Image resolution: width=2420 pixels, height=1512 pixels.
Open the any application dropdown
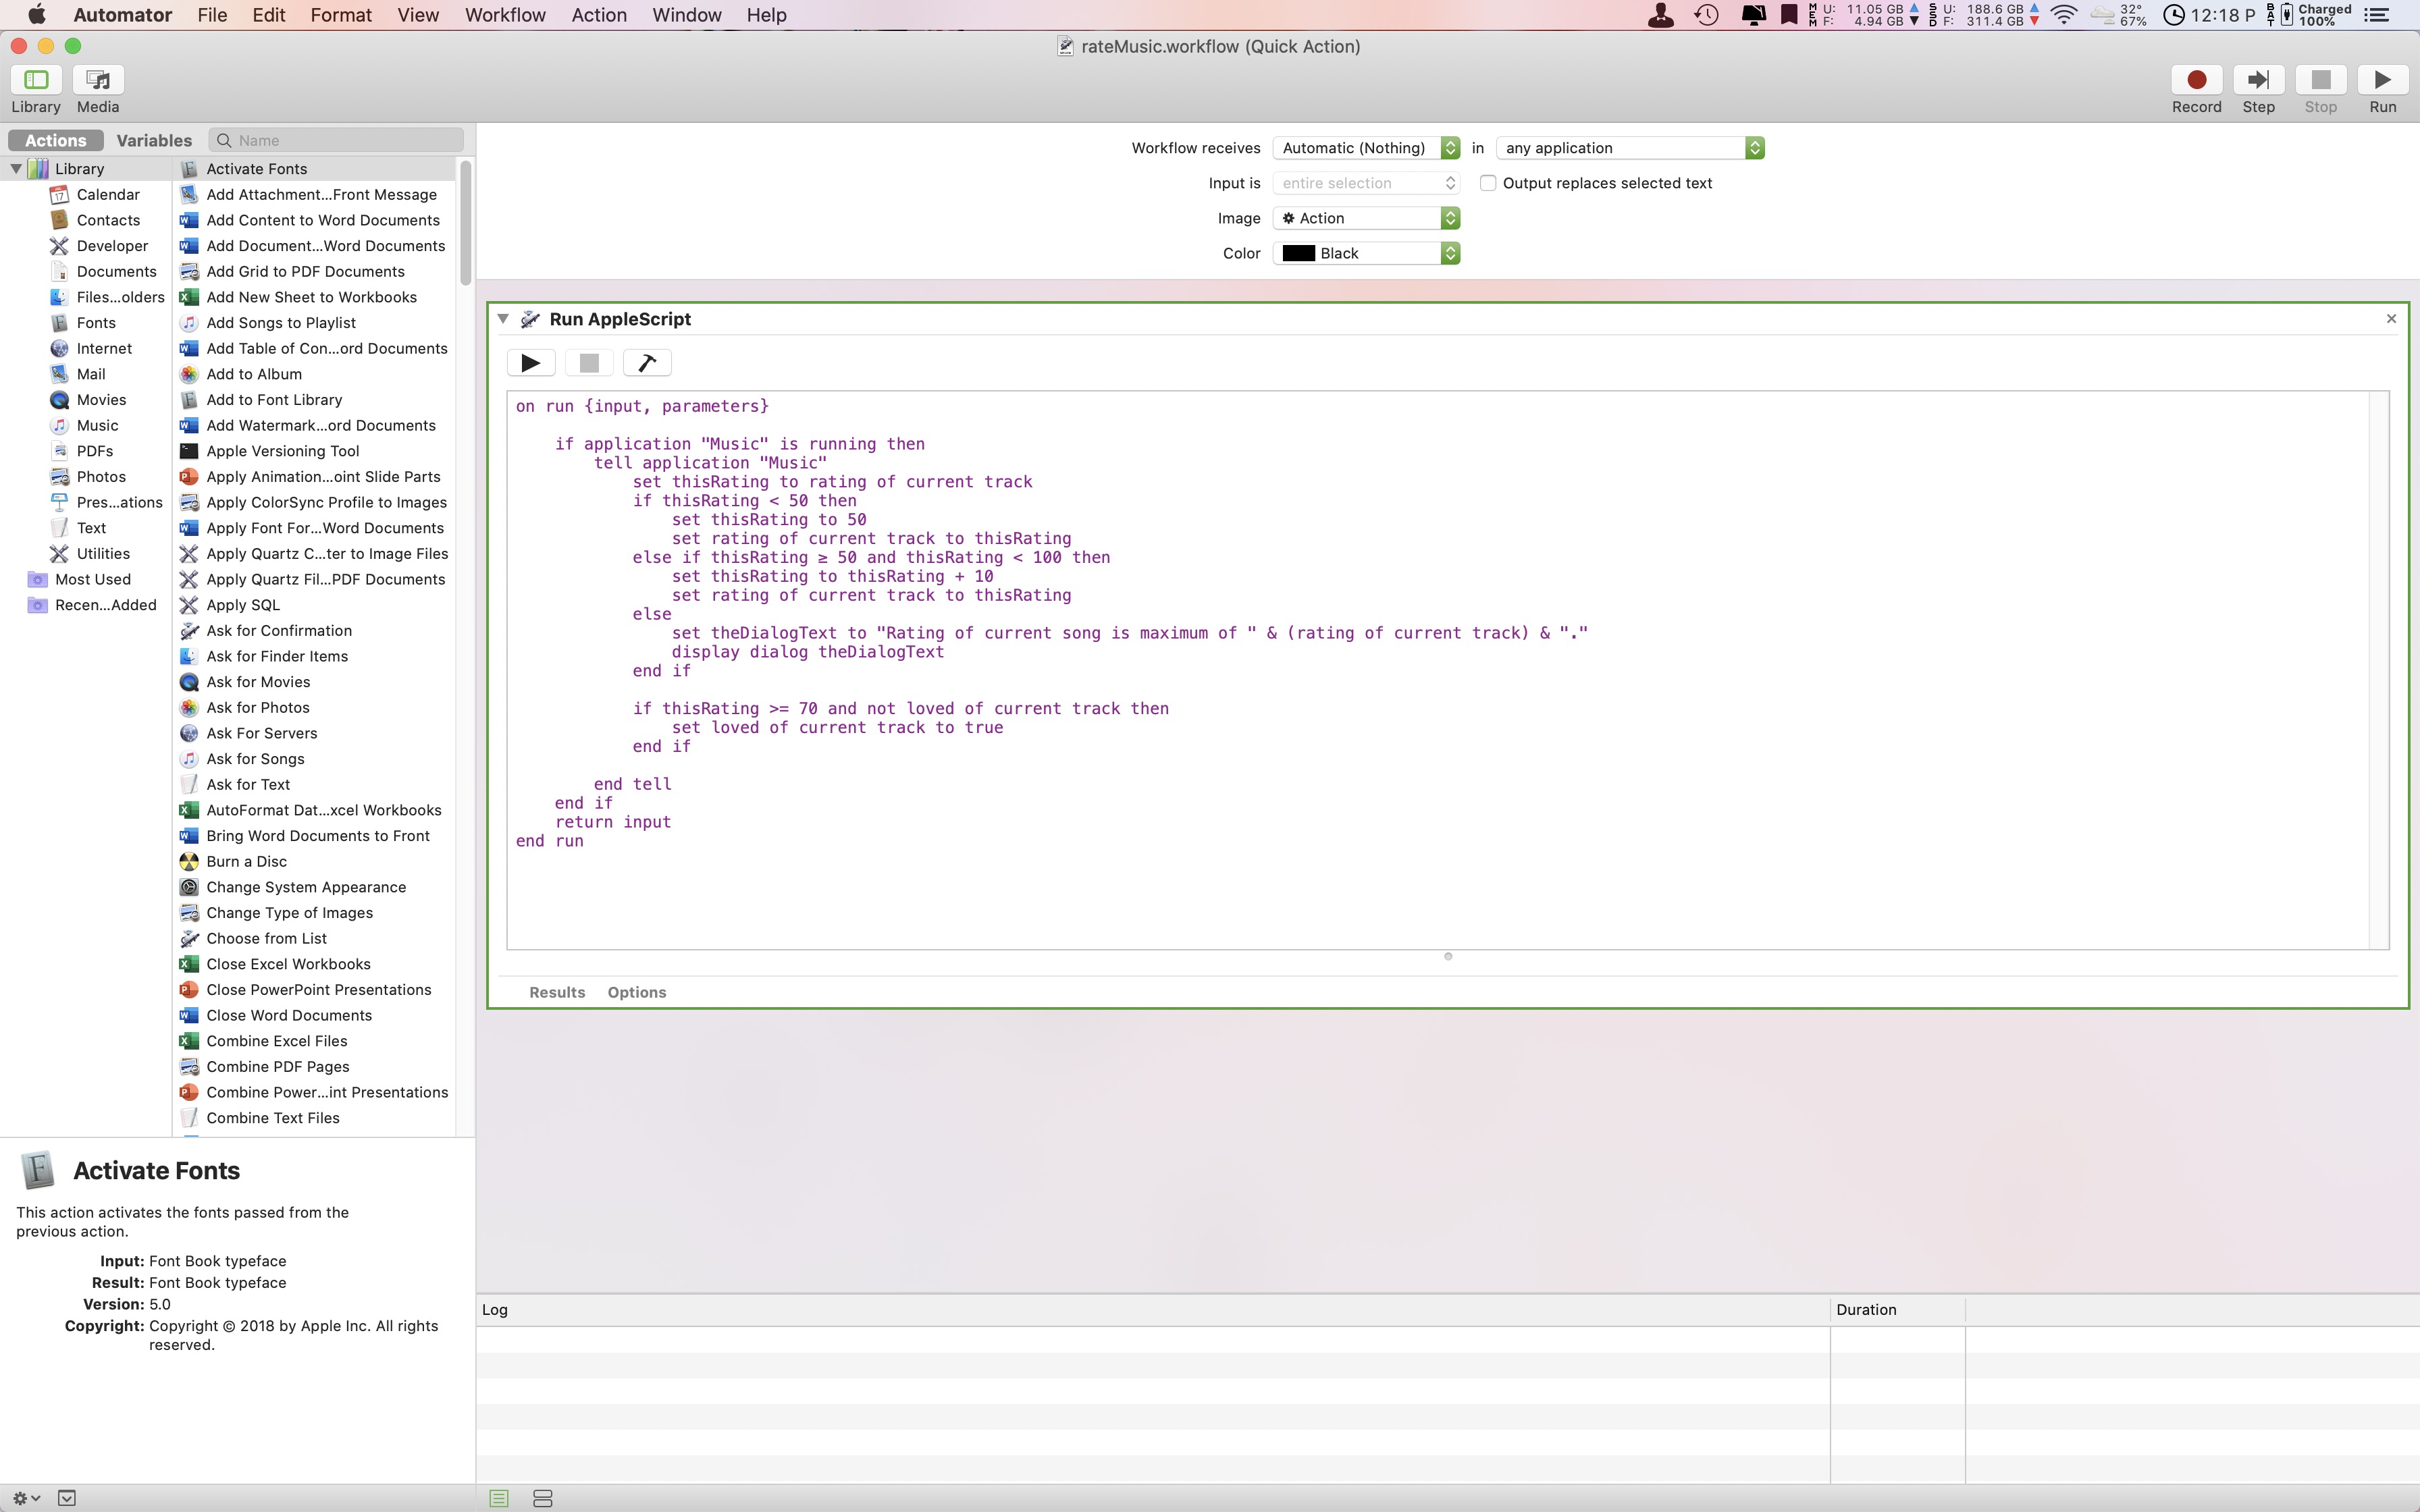[1630, 148]
